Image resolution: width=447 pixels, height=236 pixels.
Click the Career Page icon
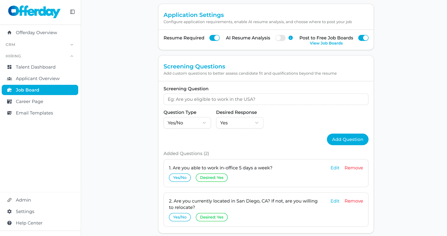click(9, 101)
